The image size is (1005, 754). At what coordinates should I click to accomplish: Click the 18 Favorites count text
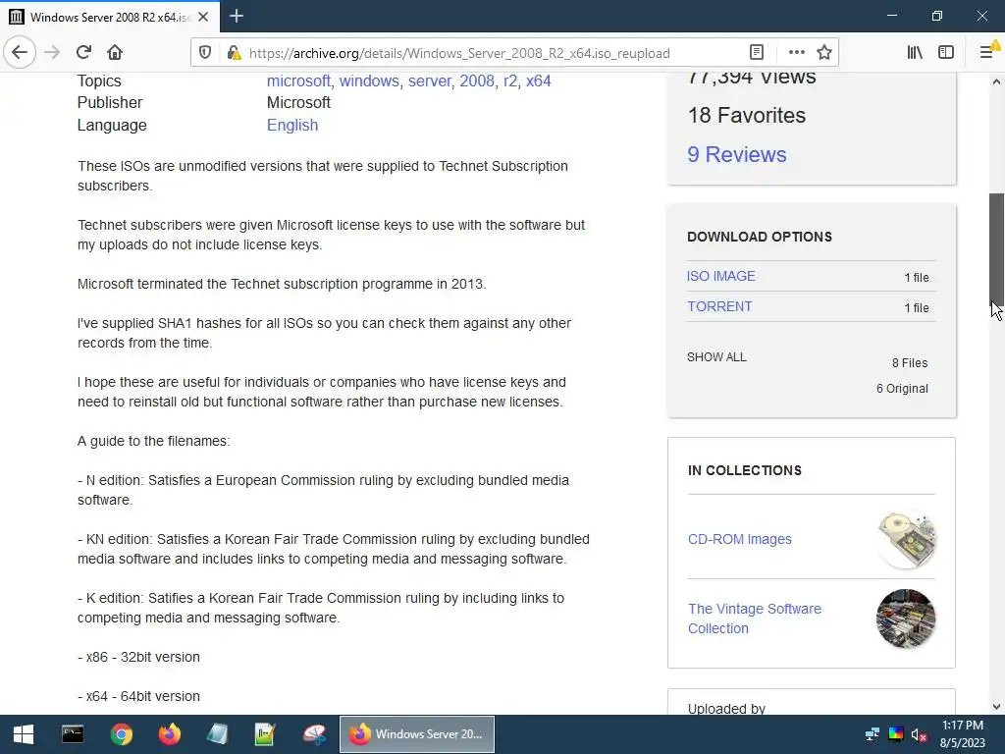tap(747, 116)
